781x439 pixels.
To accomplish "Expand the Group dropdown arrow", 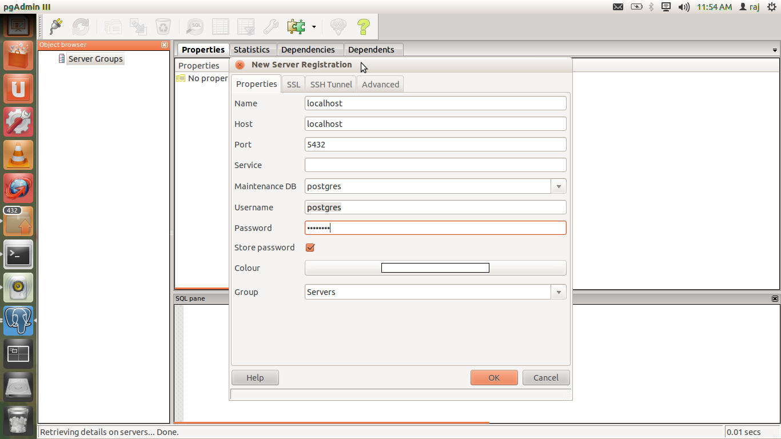I will 559,292.
